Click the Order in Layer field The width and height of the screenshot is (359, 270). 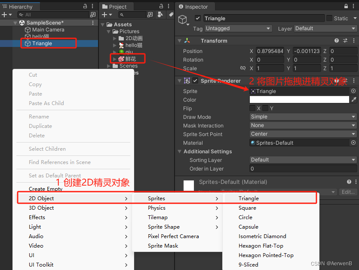303,169
